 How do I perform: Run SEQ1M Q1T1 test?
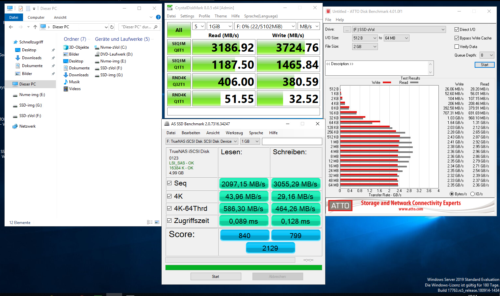point(179,64)
